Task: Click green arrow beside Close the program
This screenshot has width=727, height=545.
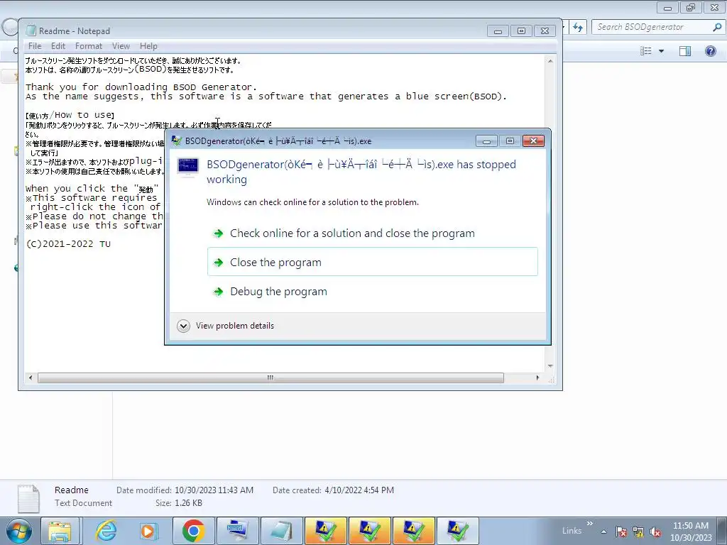Action: tap(218, 263)
